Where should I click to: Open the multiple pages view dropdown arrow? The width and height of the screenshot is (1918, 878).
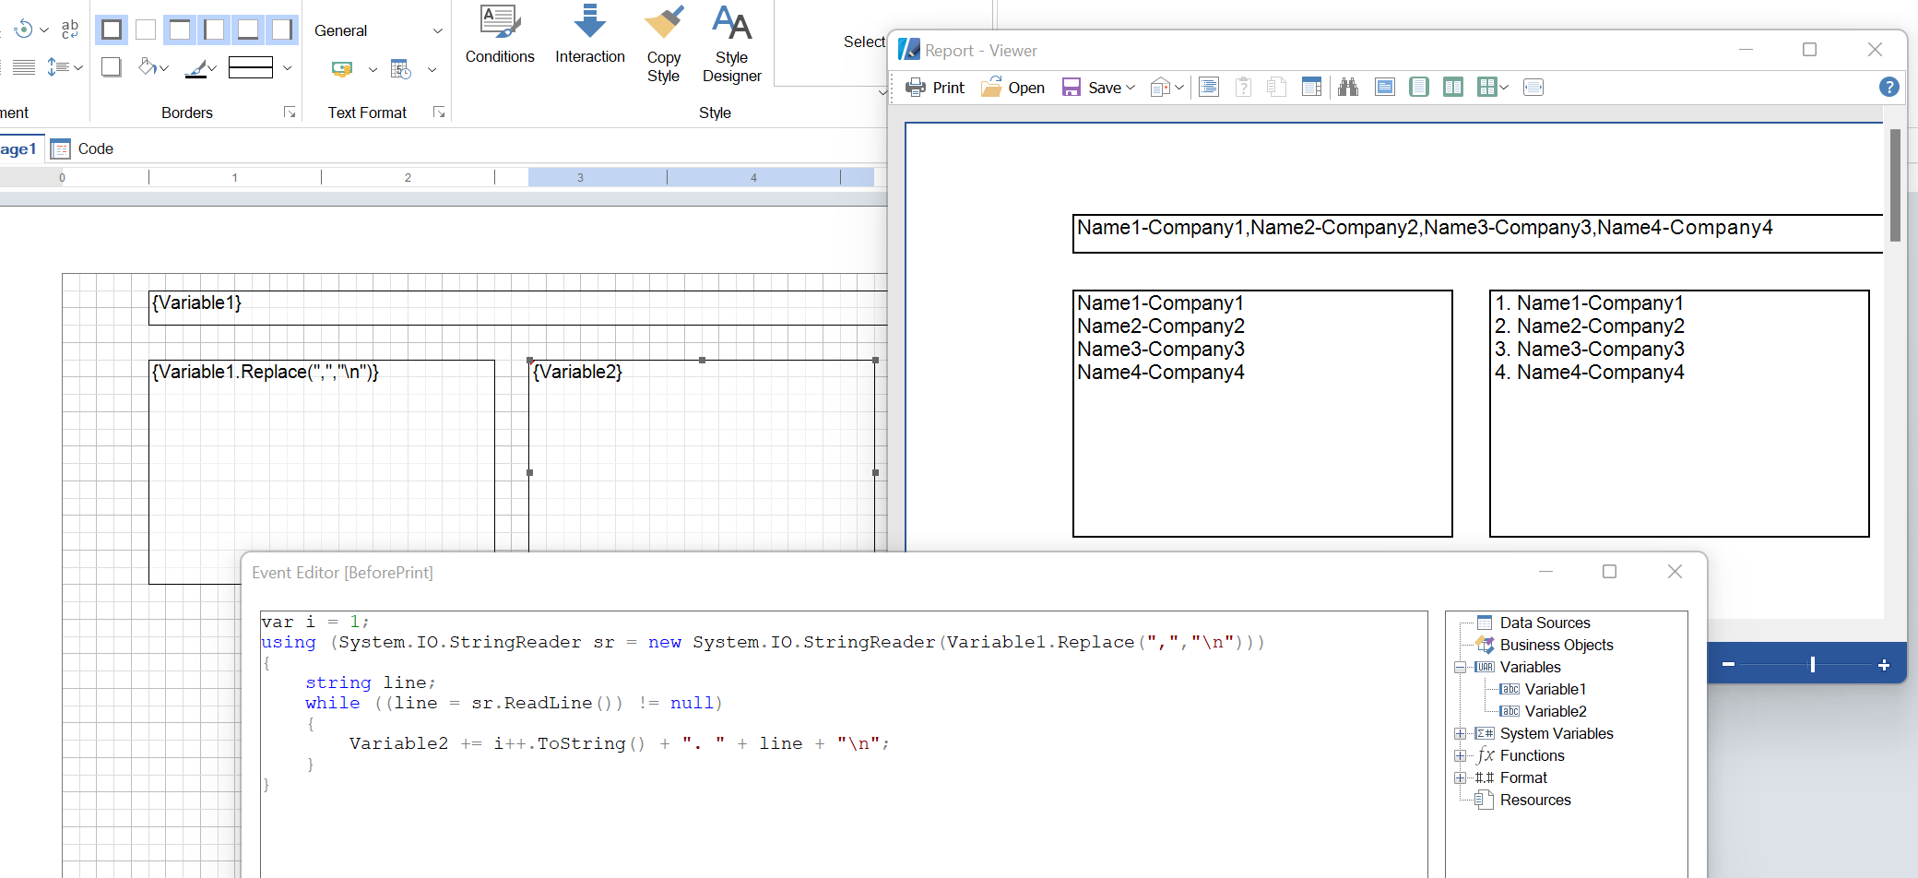point(1505,88)
